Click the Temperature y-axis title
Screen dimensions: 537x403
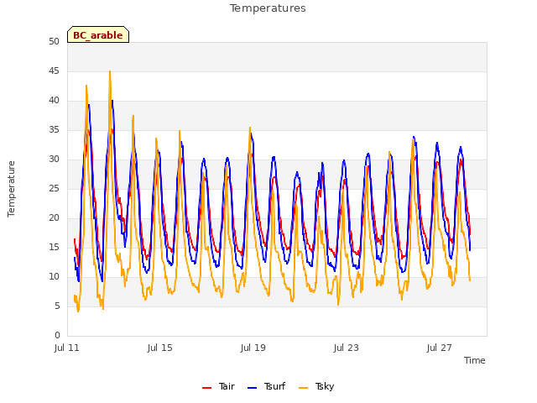click(11, 189)
